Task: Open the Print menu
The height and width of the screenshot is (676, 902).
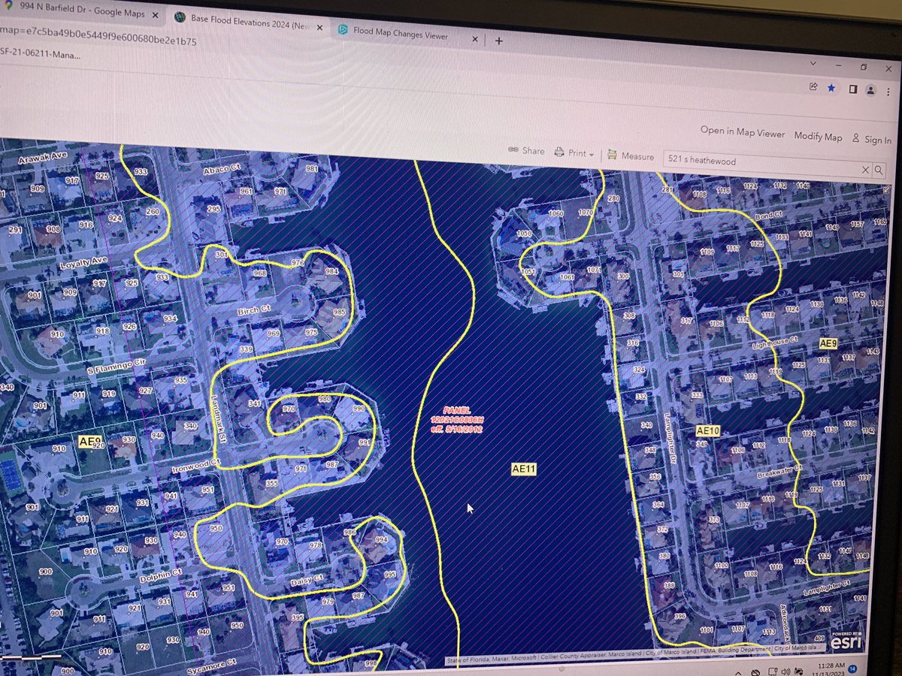Action: click(574, 153)
